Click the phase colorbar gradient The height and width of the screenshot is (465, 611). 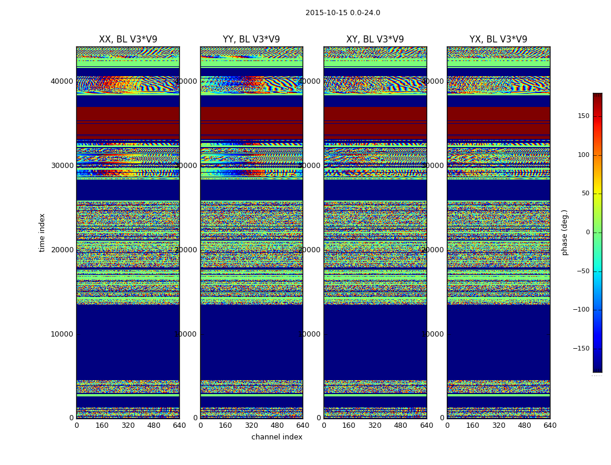click(597, 233)
